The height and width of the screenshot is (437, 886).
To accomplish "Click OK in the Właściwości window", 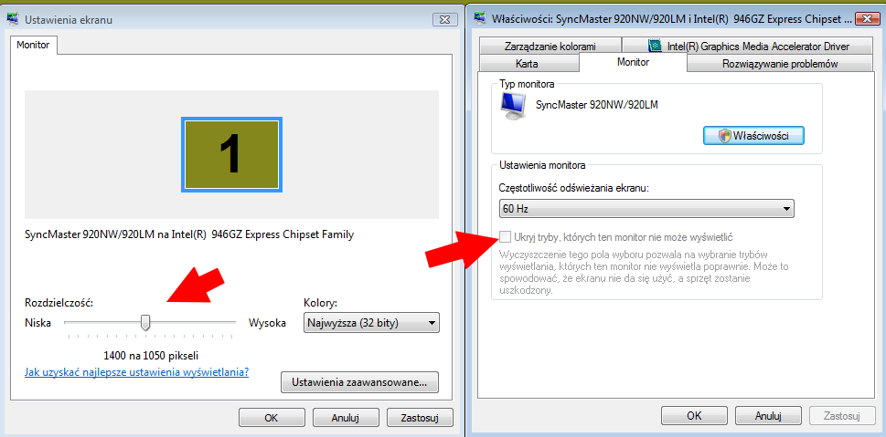I will pos(694,416).
